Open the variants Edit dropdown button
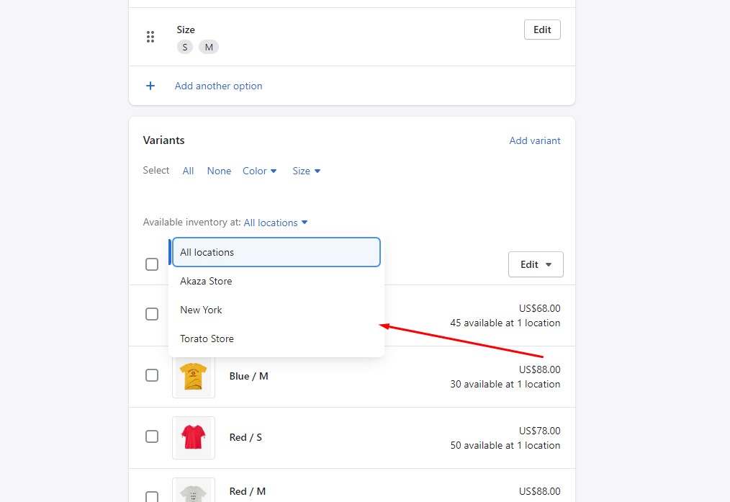The width and height of the screenshot is (730, 502). pyautogui.click(x=536, y=264)
